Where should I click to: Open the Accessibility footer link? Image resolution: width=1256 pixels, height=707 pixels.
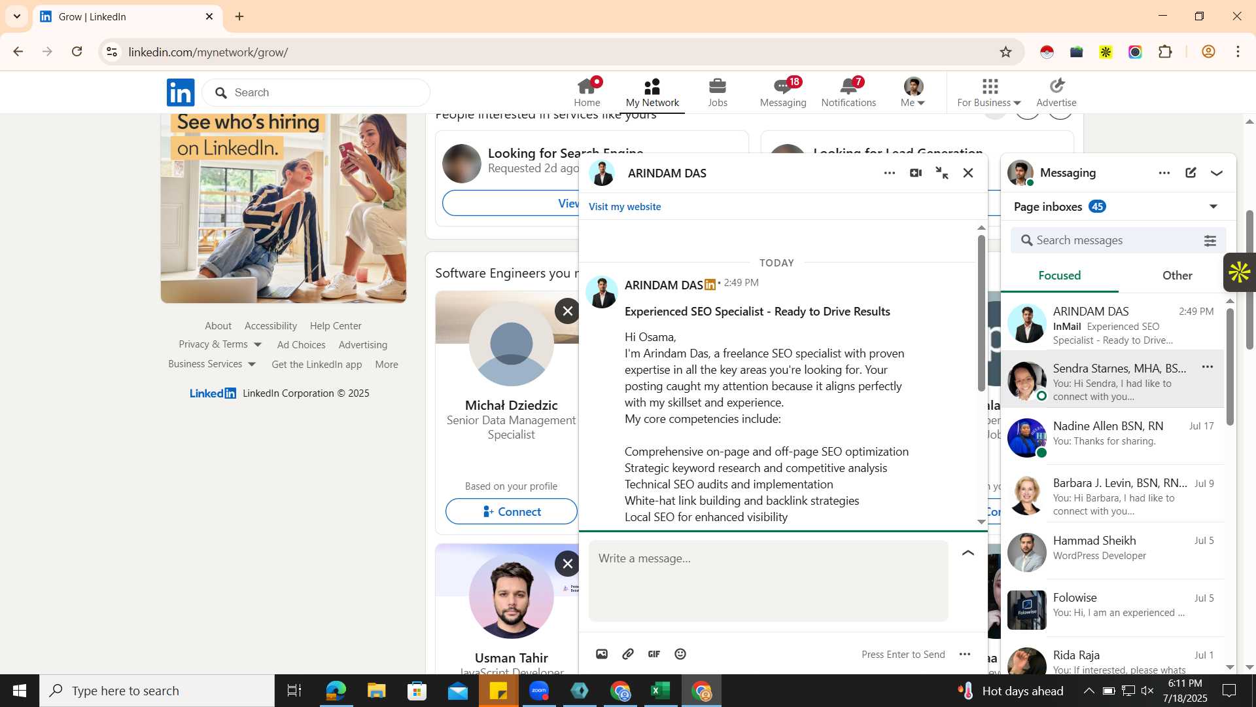click(x=271, y=325)
